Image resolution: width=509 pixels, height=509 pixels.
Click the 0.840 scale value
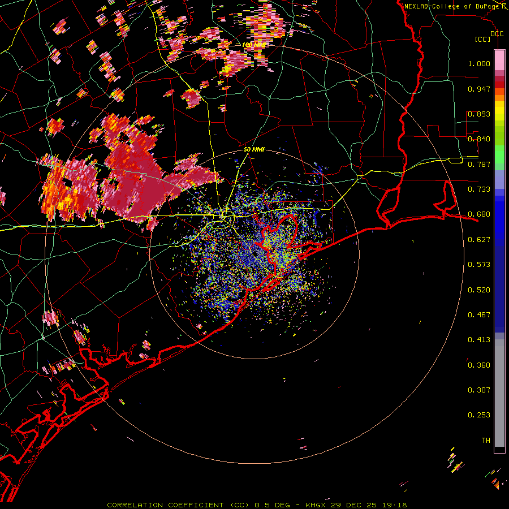click(x=479, y=139)
